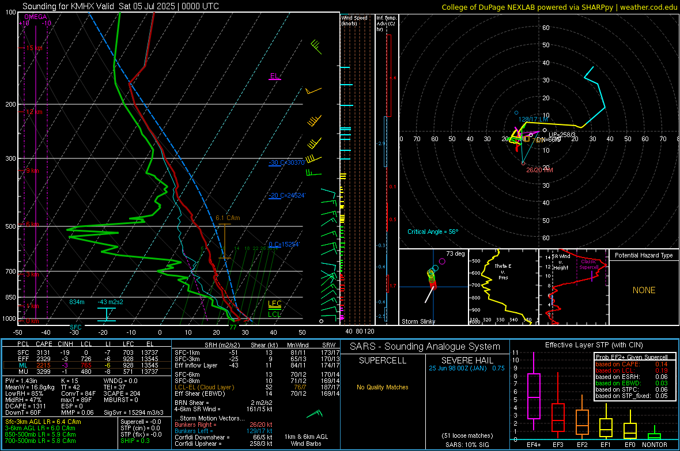Click the '3-6km AGL LR = 6.0 C/km' line

coord(40,428)
